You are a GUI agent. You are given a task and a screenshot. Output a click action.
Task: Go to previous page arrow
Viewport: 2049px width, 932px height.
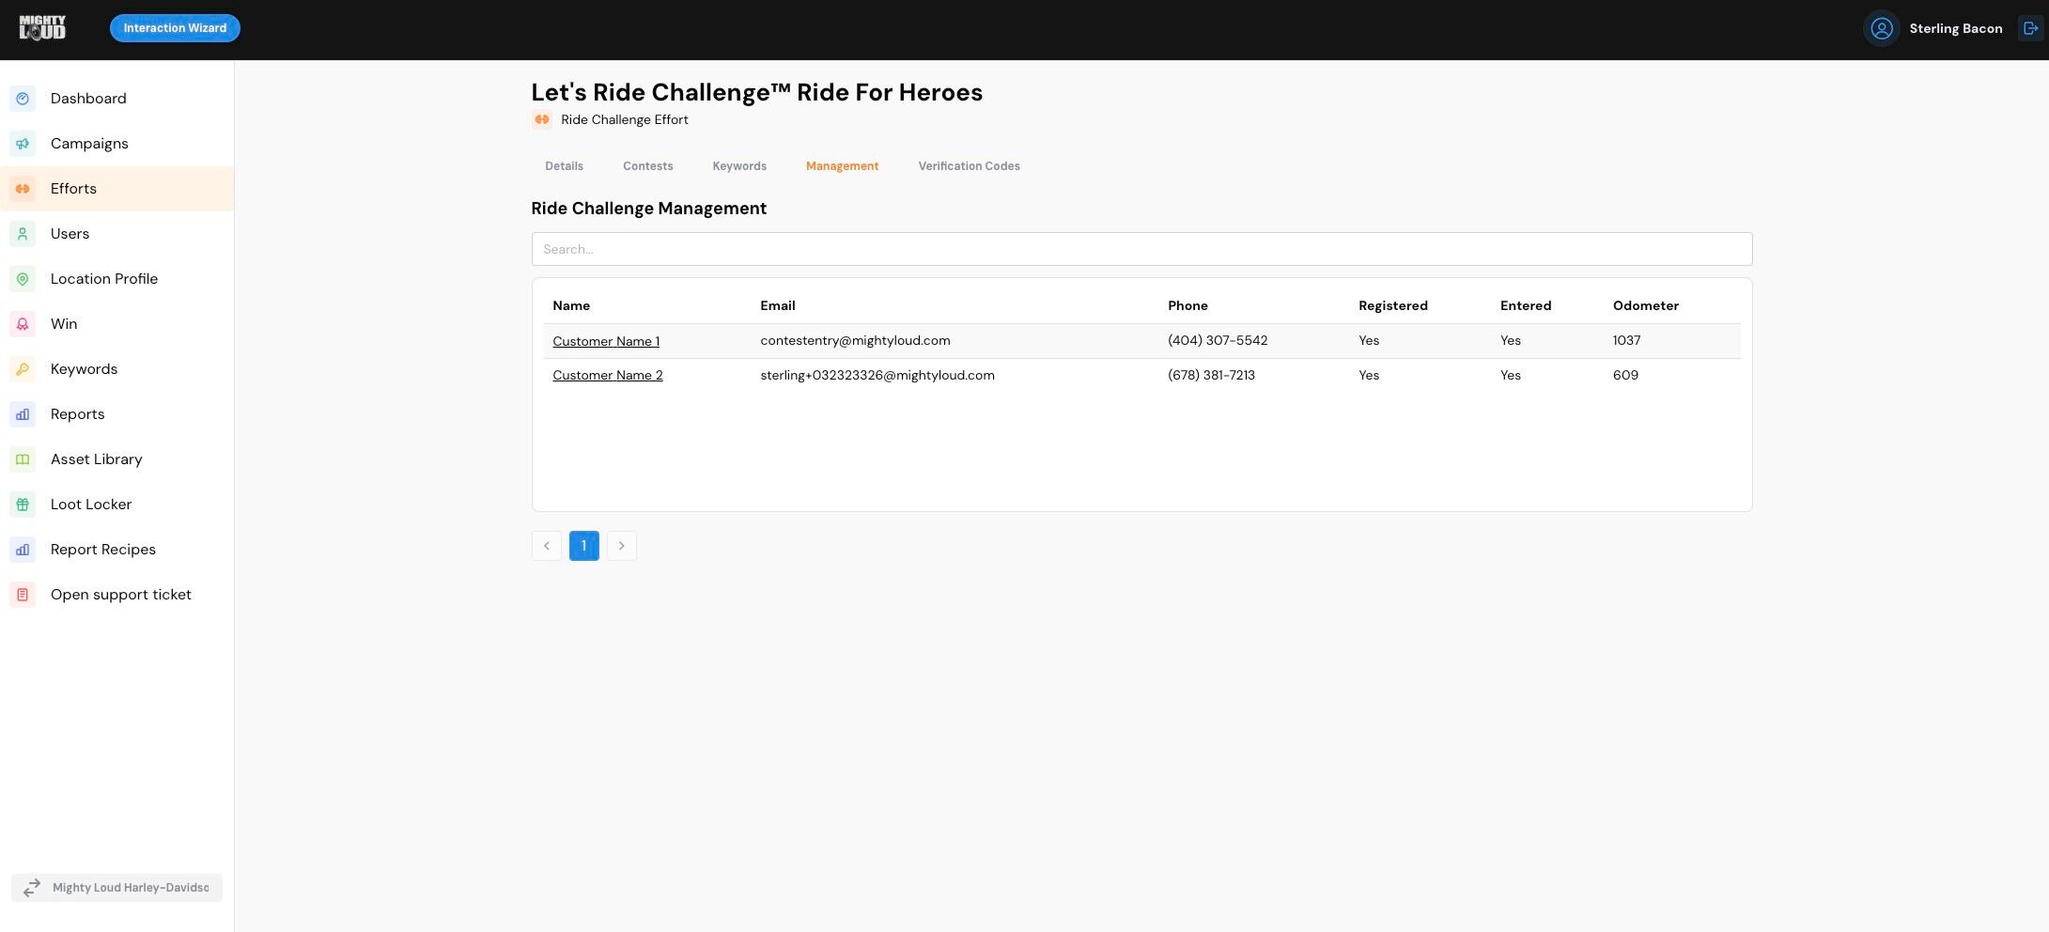[x=547, y=546]
